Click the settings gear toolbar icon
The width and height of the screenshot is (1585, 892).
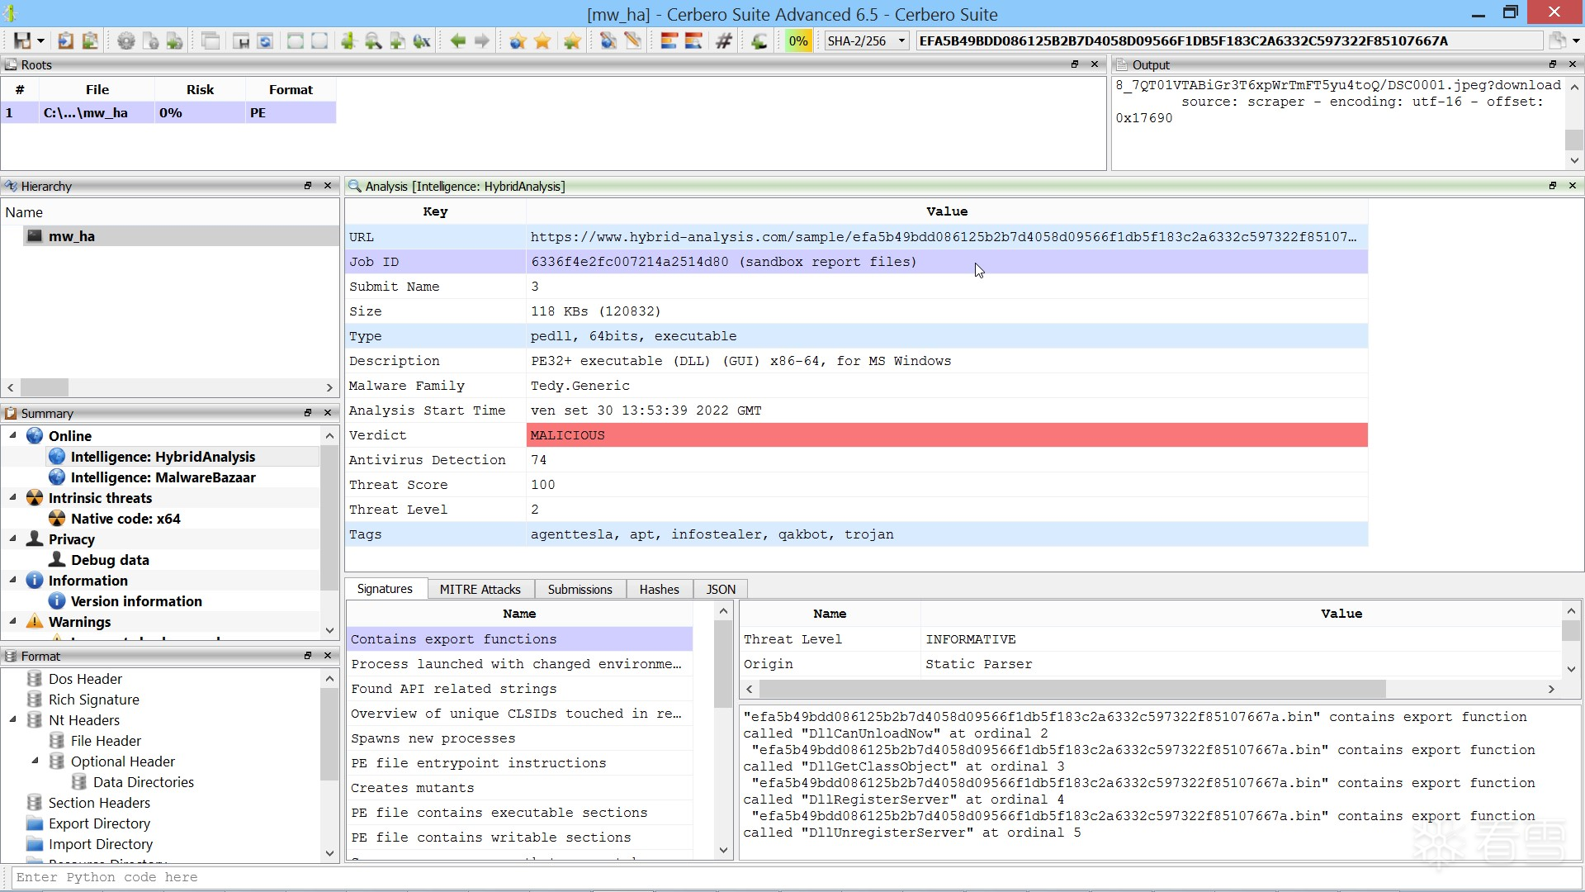tap(125, 40)
